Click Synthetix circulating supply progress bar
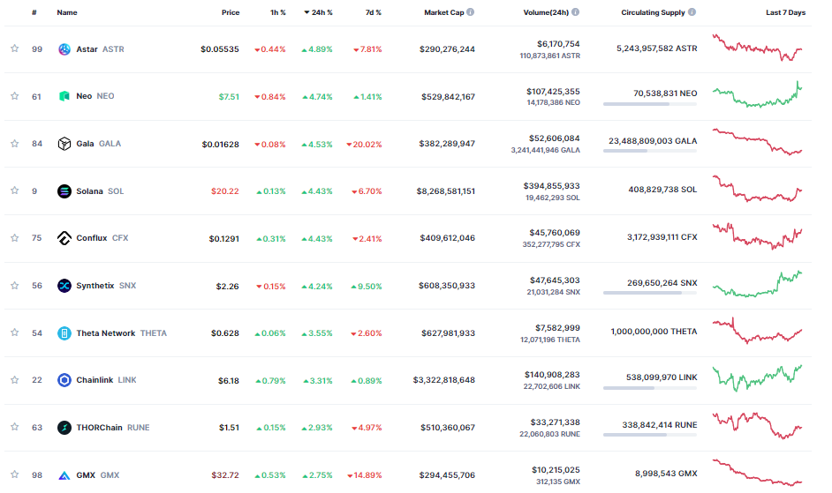Screen dimensions: 832x493 click(649, 293)
